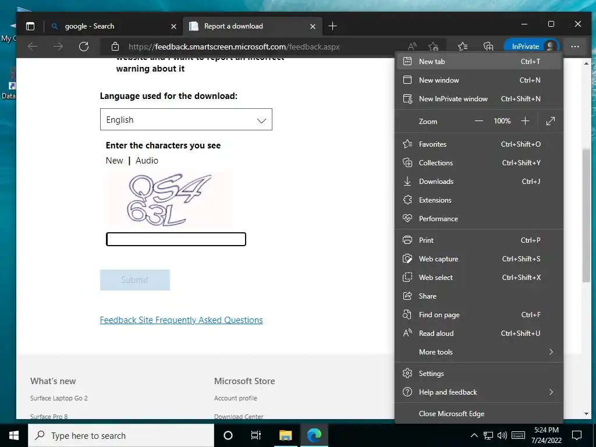Image resolution: width=596 pixels, height=447 pixels.
Task: Open Extensions from the menu
Action: [x=479, y=200]
